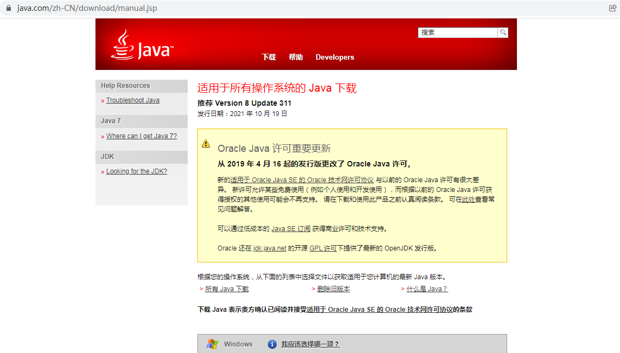
Task: Click the padlock site security icon
Action: click(x=8, y=8)
